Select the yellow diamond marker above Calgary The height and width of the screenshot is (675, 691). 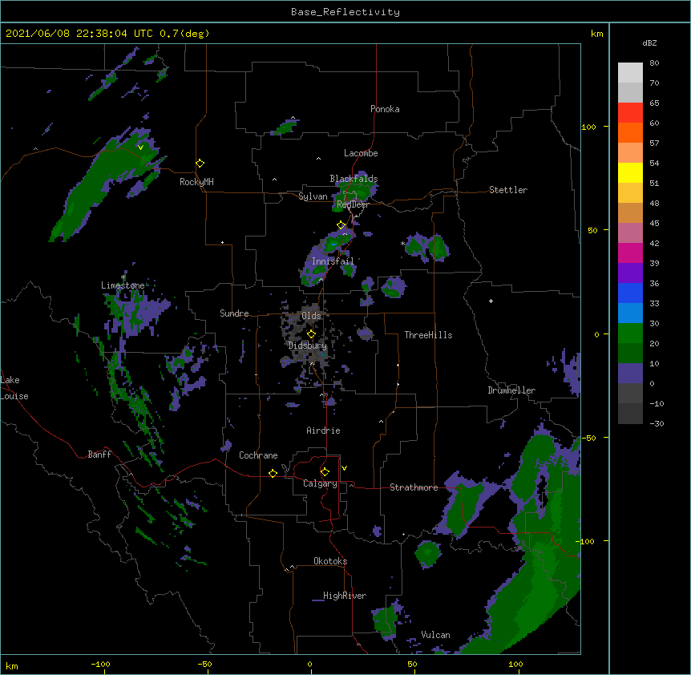[x=325, y=472]
